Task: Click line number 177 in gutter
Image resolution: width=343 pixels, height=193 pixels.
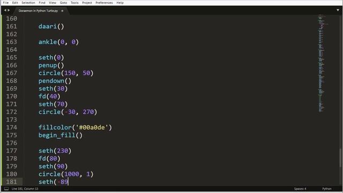Action: point(11,151)
